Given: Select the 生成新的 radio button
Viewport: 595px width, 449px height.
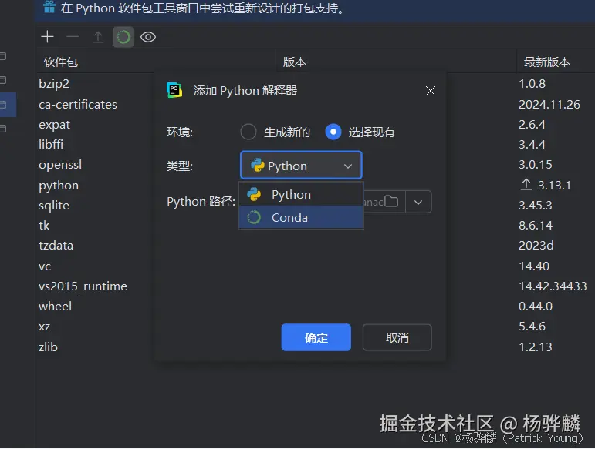Looking at the screenshot, I should [x=248, y=132].
